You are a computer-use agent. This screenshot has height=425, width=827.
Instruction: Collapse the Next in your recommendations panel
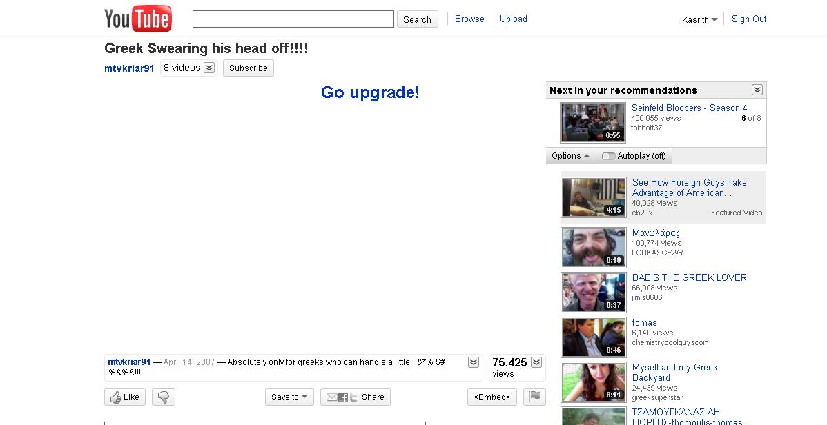point(757,90)
